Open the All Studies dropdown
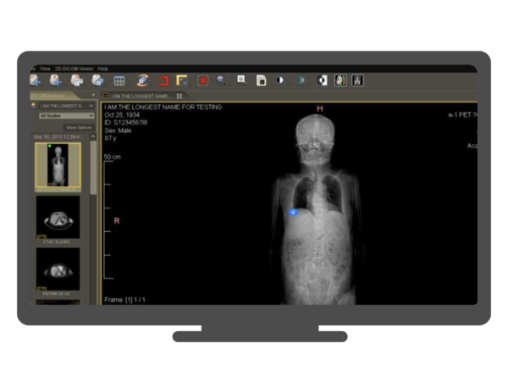The image size is (508, 381). (66, 116)
